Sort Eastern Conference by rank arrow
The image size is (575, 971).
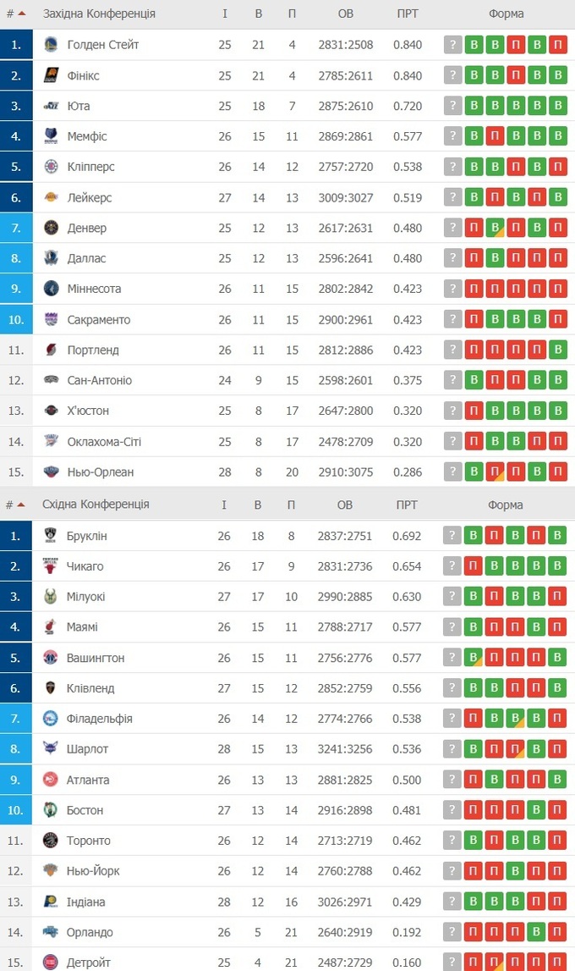[21, 505]
